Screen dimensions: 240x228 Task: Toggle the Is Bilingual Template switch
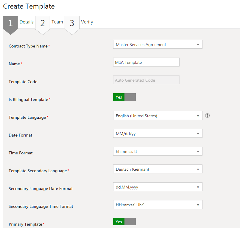pyautogui.click(x=124, y=97)
